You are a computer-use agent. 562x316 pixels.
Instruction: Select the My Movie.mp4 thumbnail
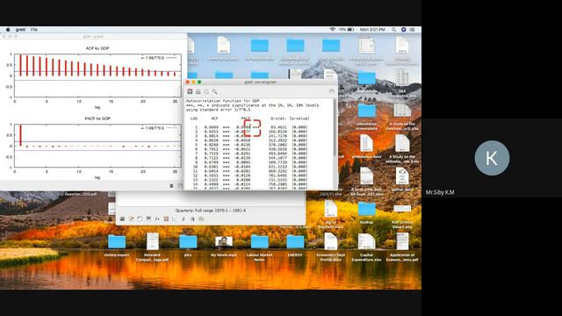point(224,242)
